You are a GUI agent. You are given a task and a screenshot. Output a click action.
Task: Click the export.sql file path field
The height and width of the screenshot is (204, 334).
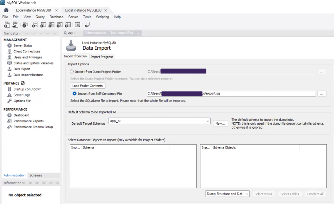tap(231, 94)
